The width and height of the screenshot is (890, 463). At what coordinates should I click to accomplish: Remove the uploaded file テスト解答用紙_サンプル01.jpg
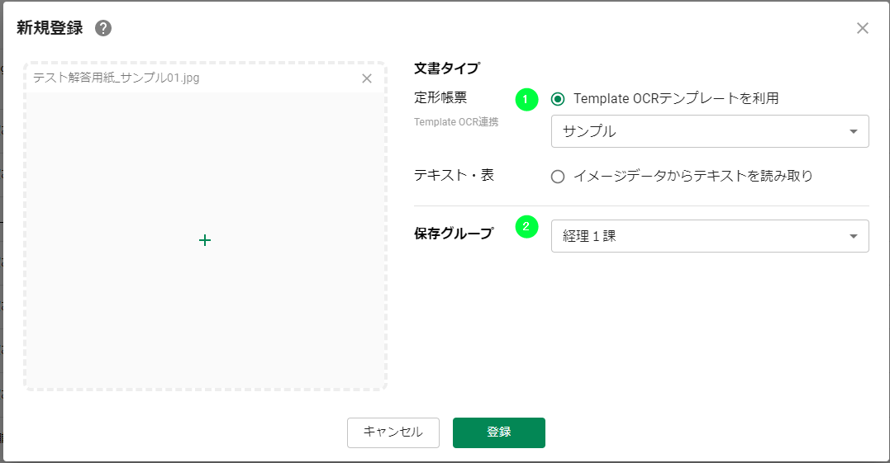tap(367, 78)
